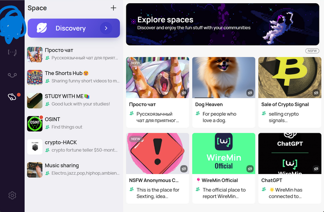Open settings gear icon
The height and width of the screenshot is (212, 324).
12,195
